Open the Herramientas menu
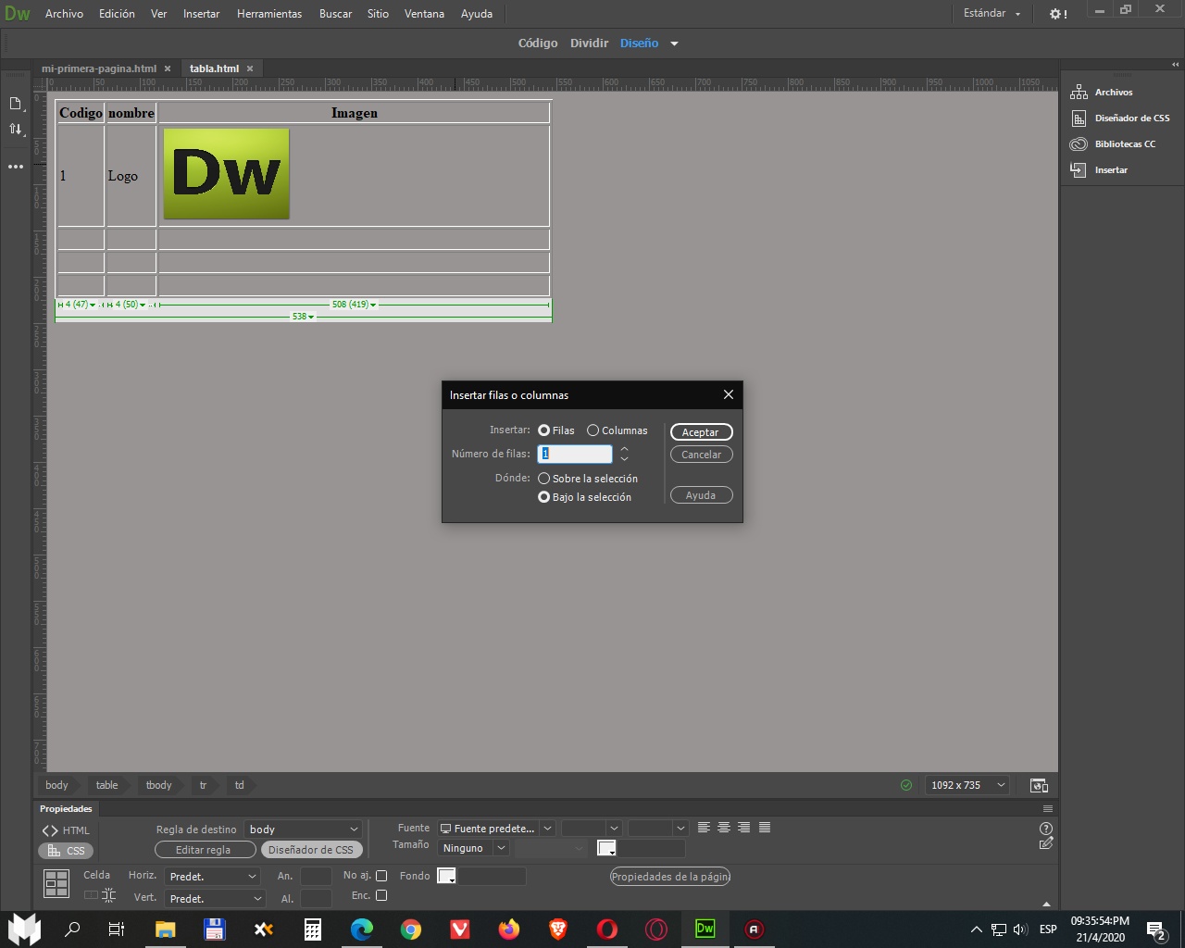Image resolution: width=1185 pixels, height=948 pixels. [x=269, y=14]
